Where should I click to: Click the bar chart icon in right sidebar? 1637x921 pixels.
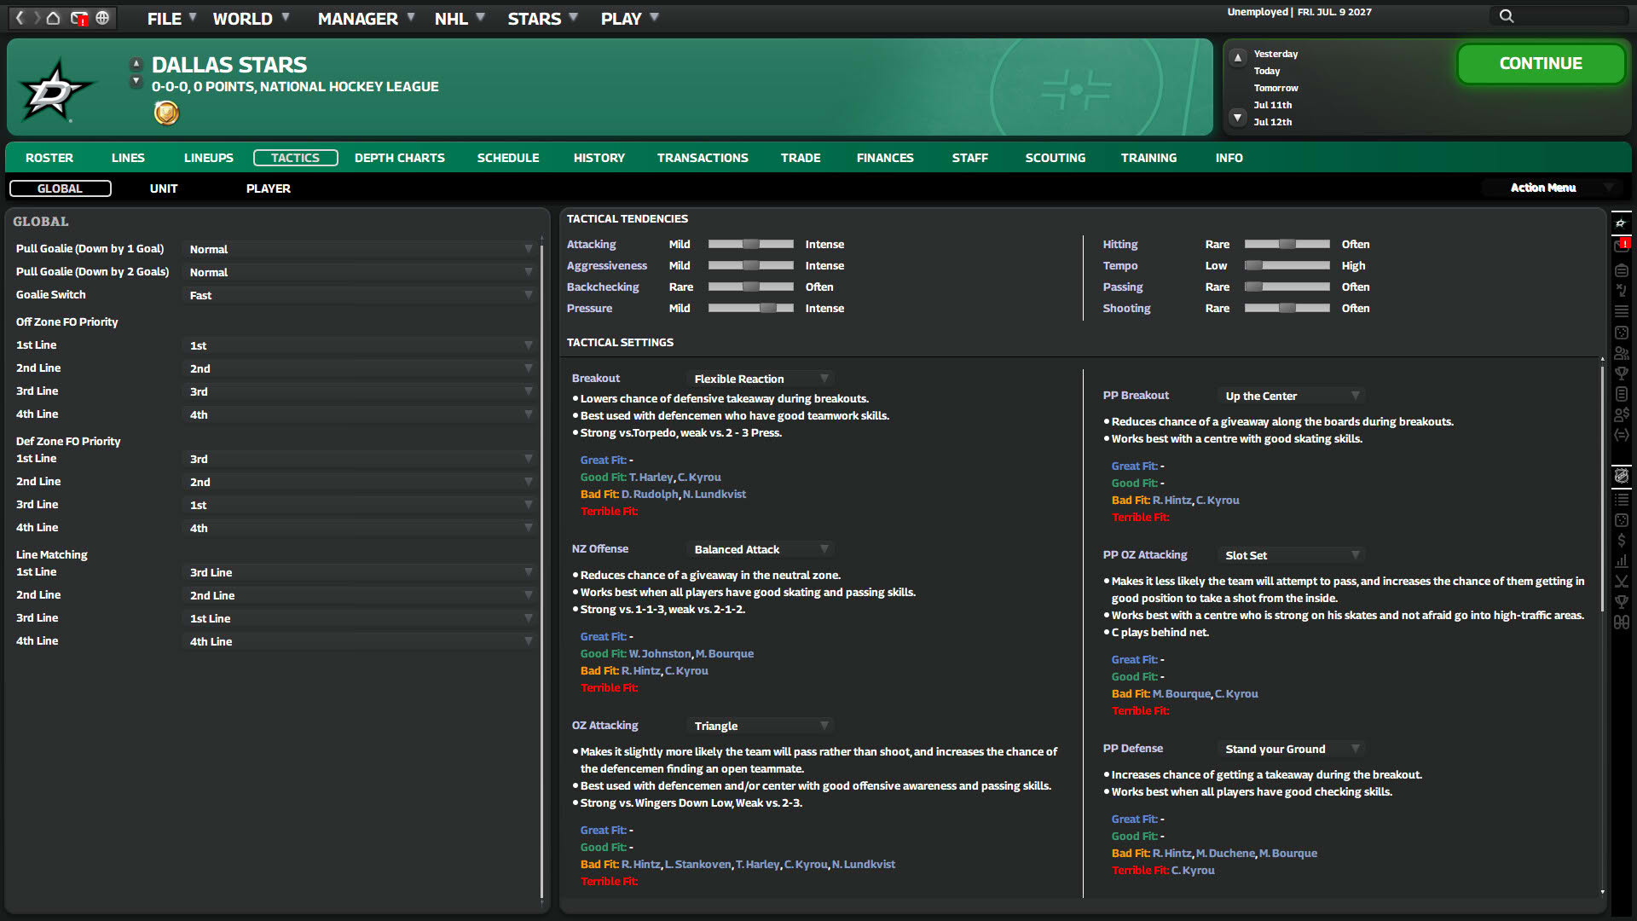tap(1621, 560)
